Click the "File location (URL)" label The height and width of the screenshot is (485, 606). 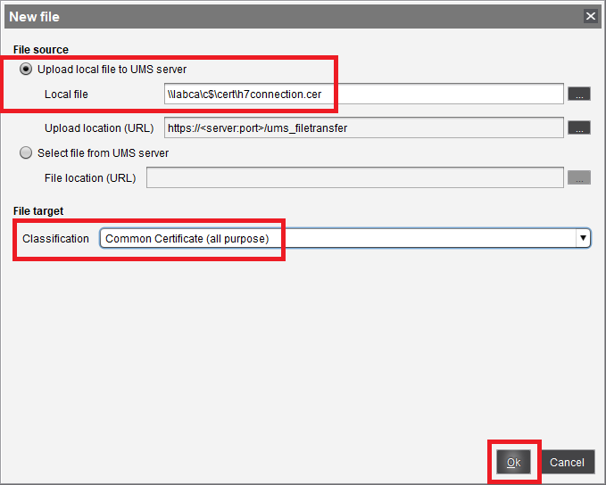click(90, 177)
